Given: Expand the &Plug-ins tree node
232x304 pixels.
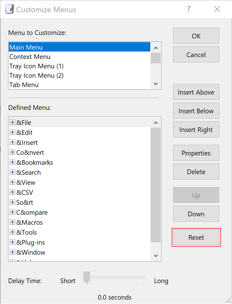Looking at the screenshot, I should pos(12,242).
